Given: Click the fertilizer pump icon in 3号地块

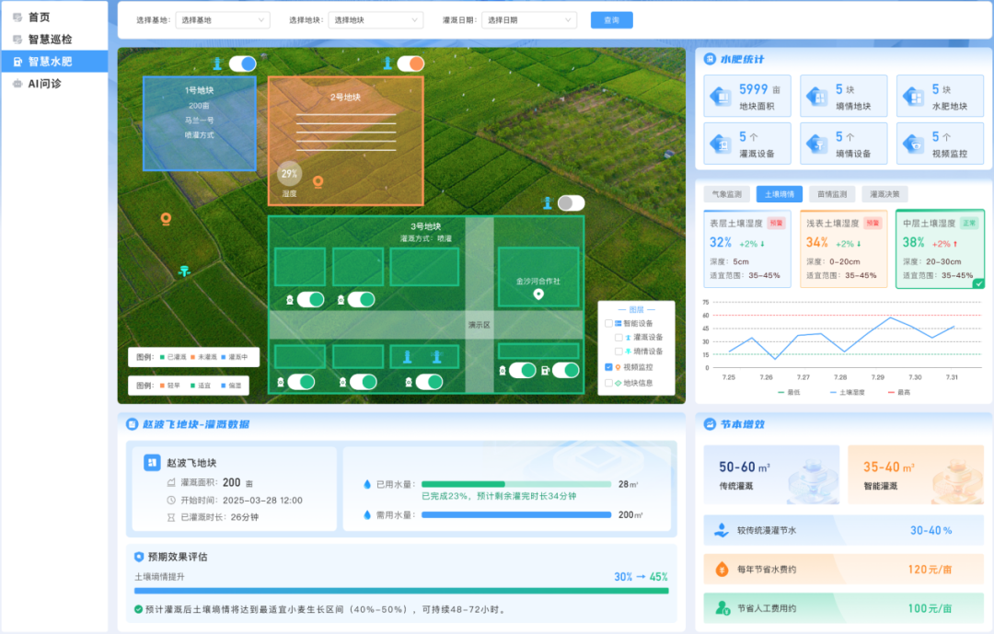Looking at the screenshot, I should (x=545, y=370).
